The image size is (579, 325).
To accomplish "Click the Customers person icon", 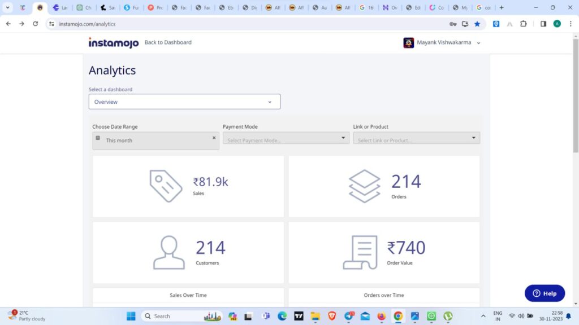I will [x=168, y=252].
